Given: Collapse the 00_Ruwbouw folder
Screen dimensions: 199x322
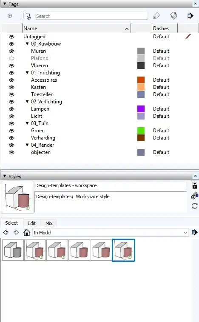Looking at the screenshot, I should tap(27, 43).
